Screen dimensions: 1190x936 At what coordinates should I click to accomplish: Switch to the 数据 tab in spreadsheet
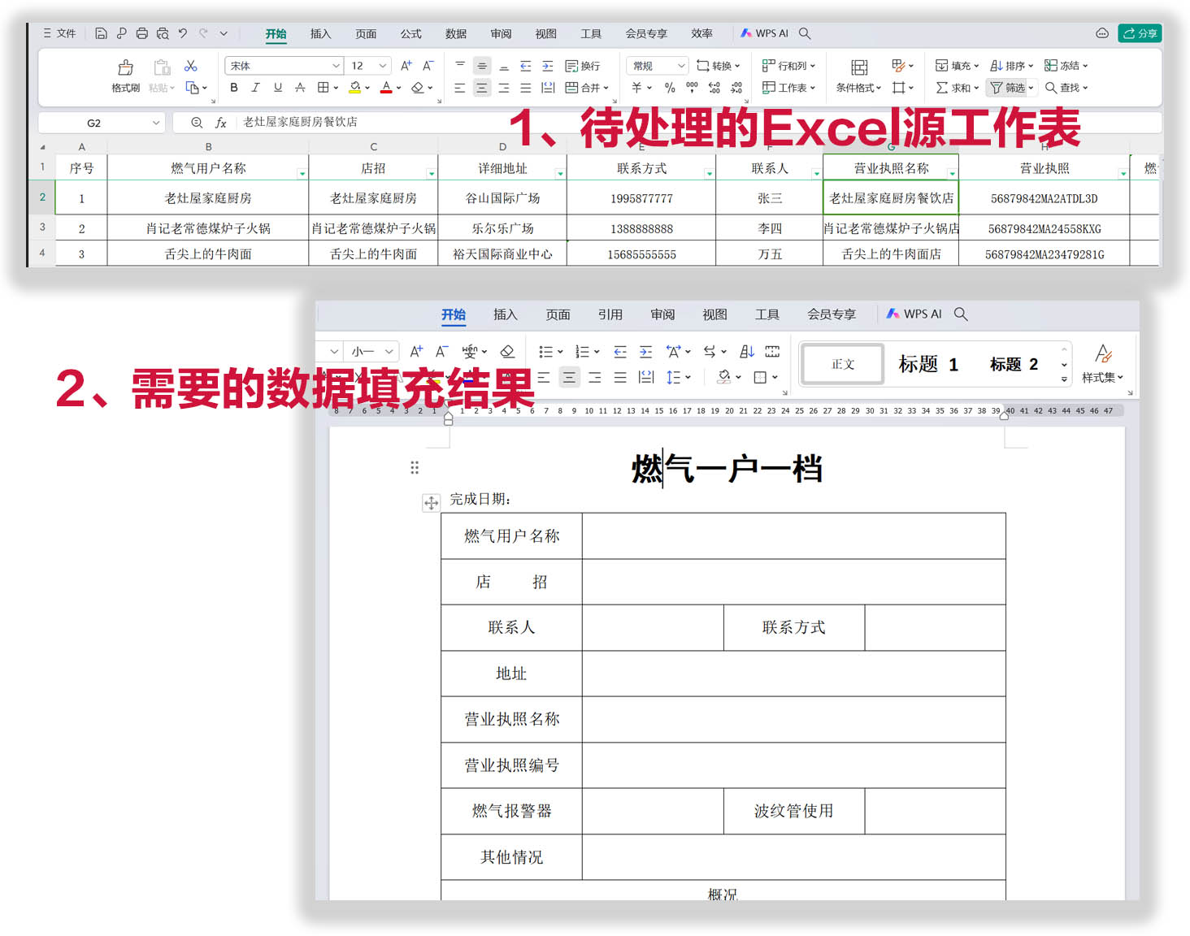[456, 33]
